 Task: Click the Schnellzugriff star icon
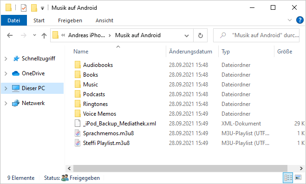point(16,59)
